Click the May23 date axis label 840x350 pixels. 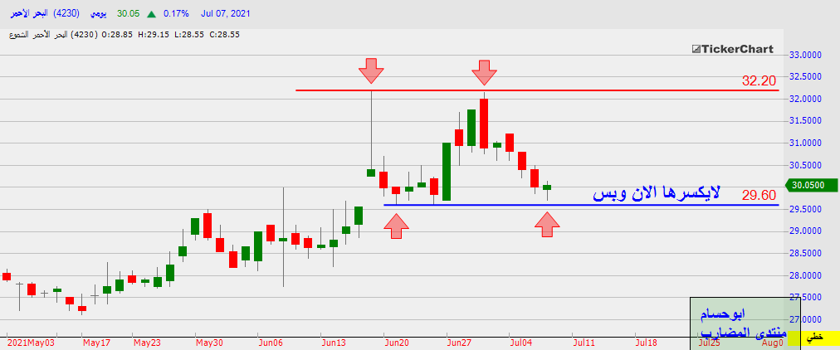pyautogui.click(x=147, y=343)
